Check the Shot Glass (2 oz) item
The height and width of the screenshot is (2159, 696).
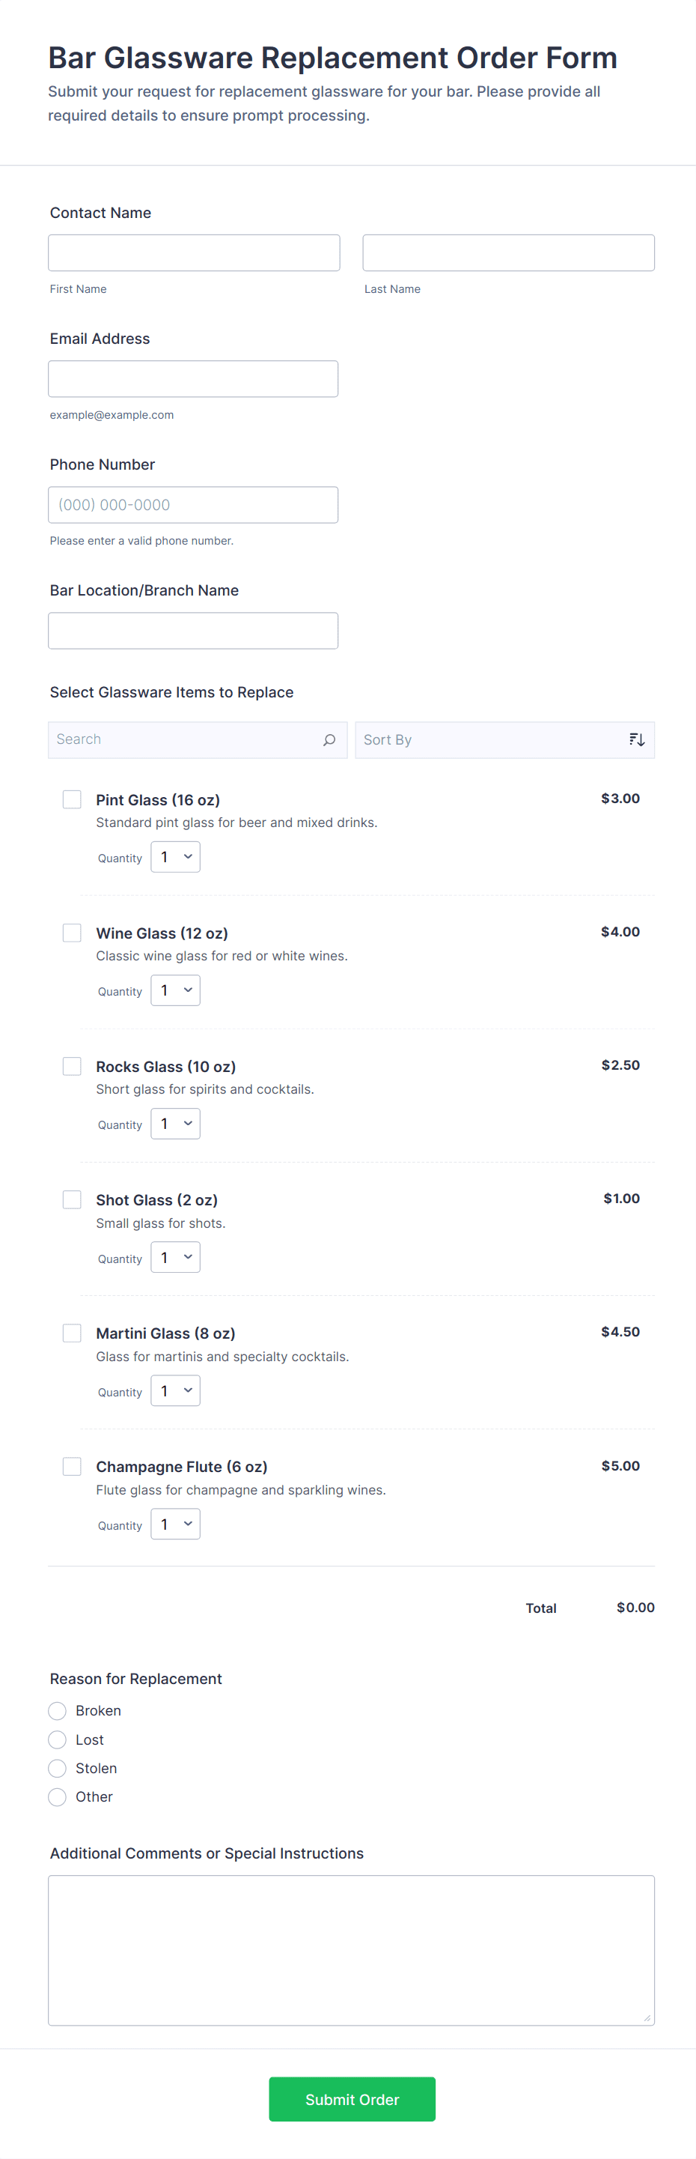pos(72,1199)
